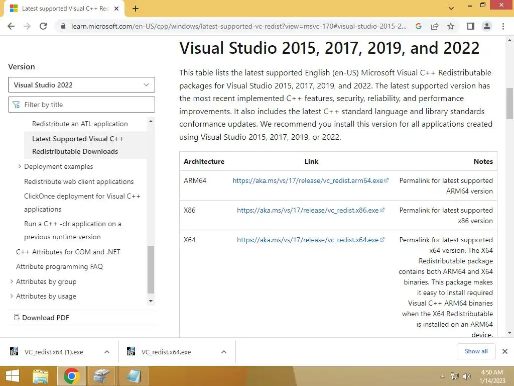
Task: Click the Download PDF button
Action: (x=42, y=318)
